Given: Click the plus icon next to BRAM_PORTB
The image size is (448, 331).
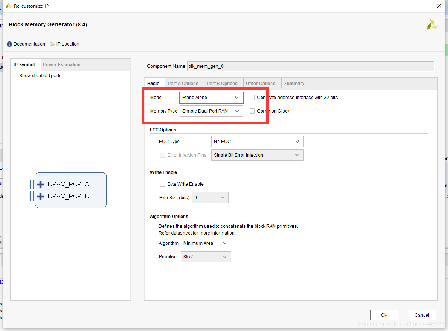Looking at the screenshot, I should click(x=40, y=196).
